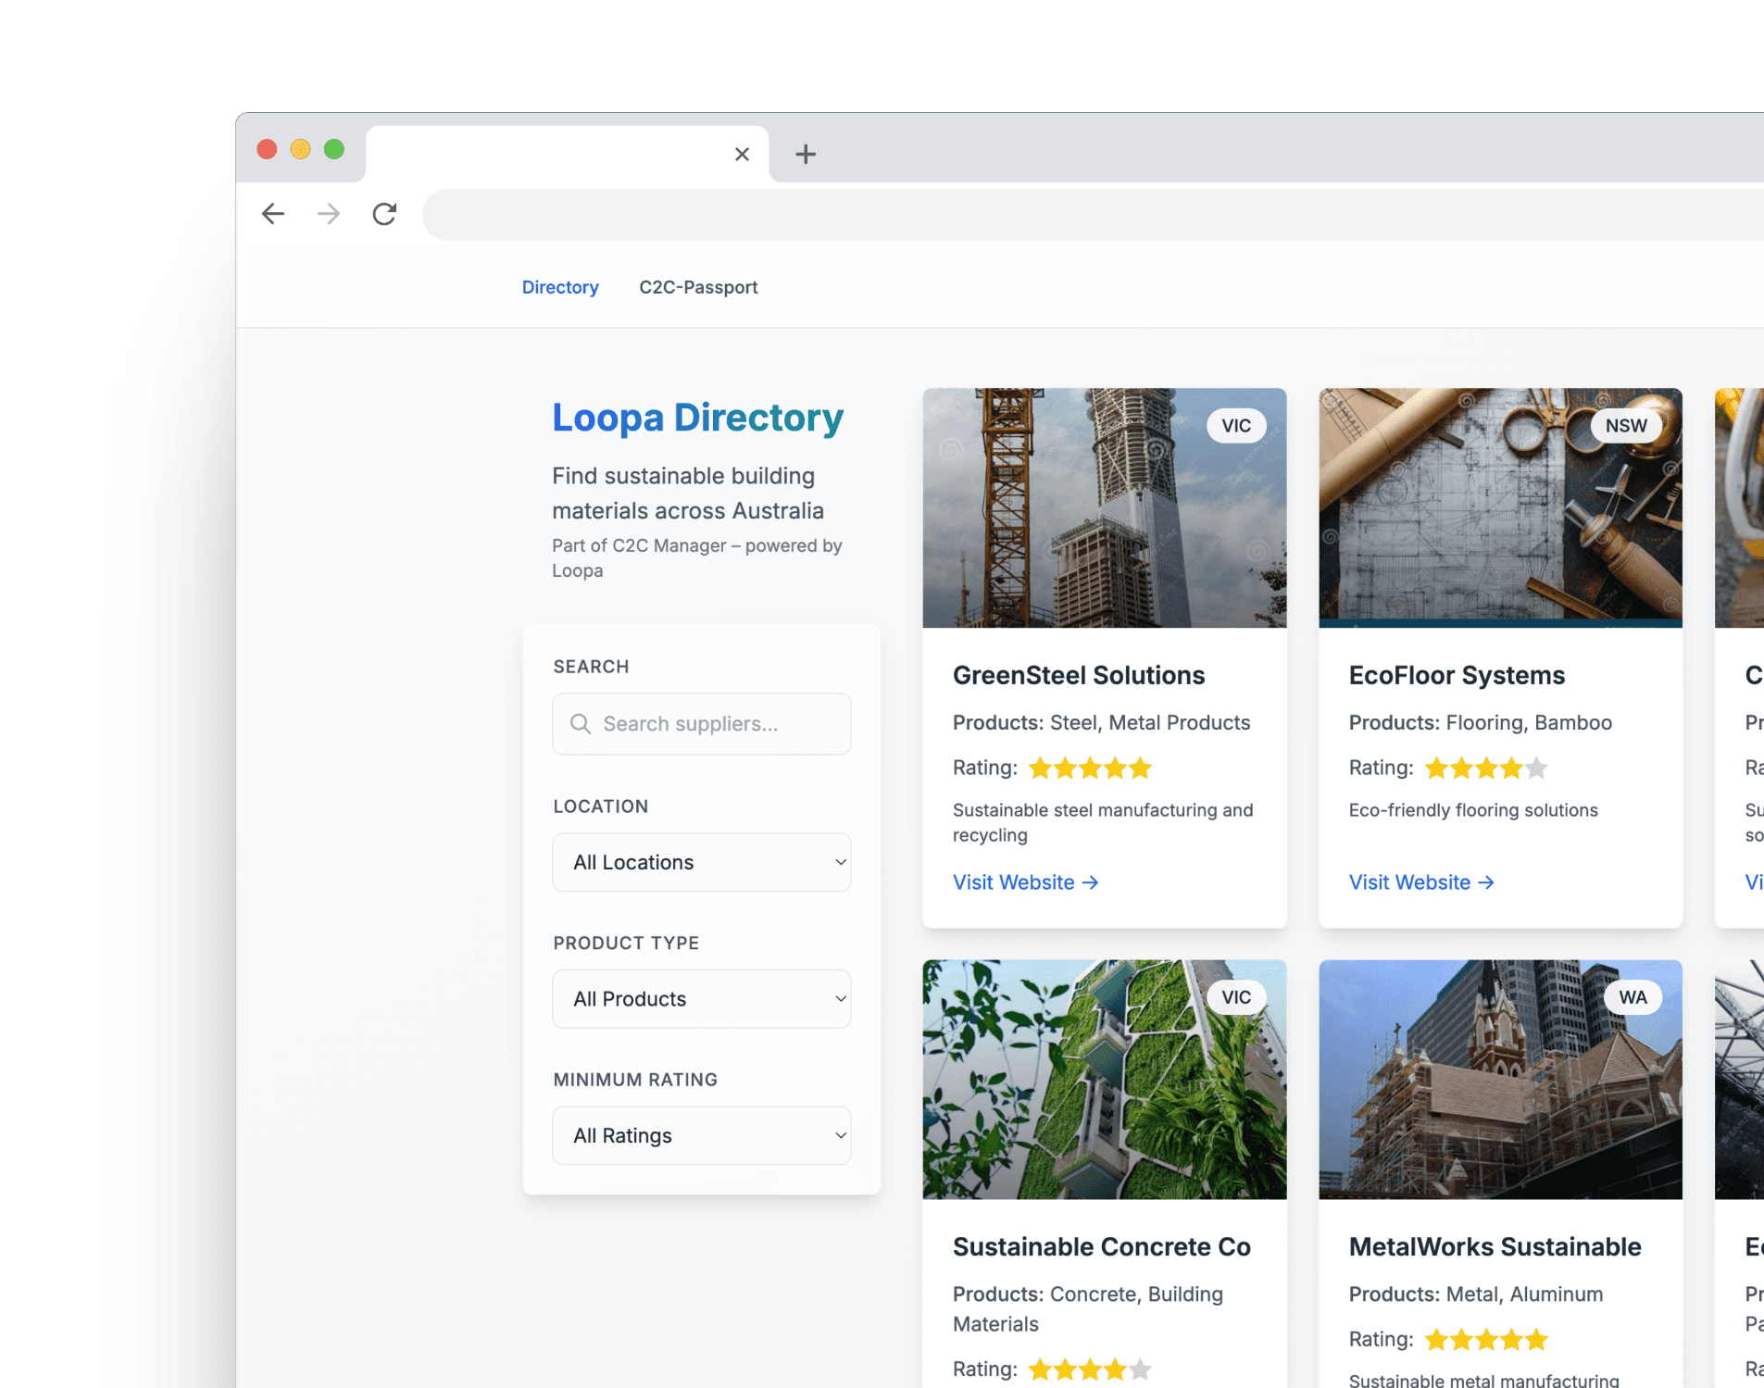
Task: Switch to the Directory nav tab
Action: pyautogui.click(x=560, y=288)
